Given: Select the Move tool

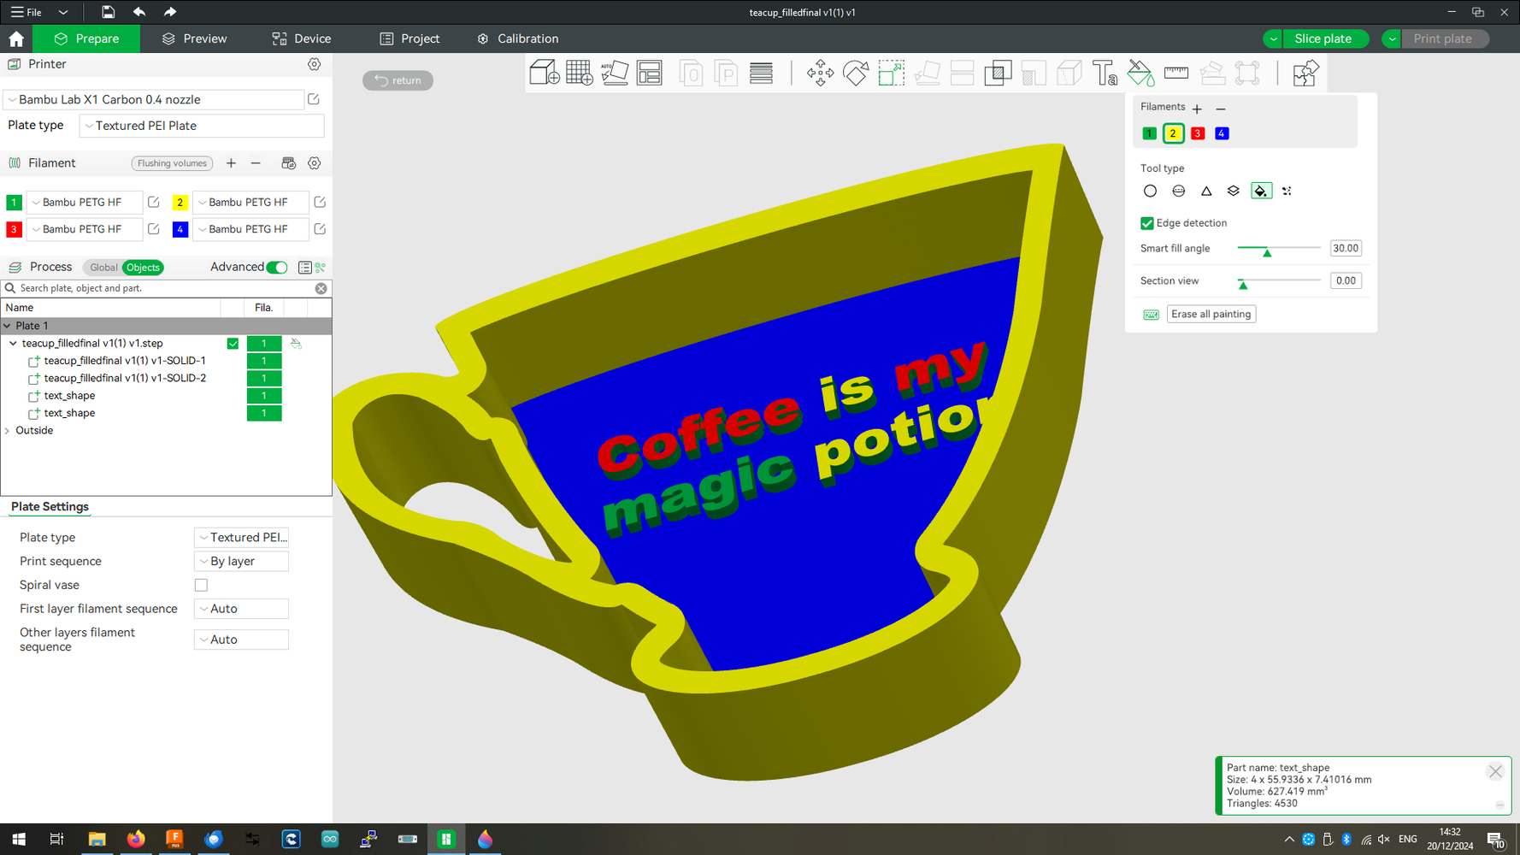Looking at the screenshot, I should coord(820,73).
